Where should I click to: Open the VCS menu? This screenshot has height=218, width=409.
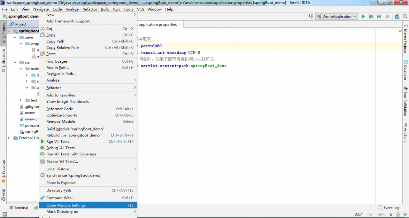(x=141, y=9)
